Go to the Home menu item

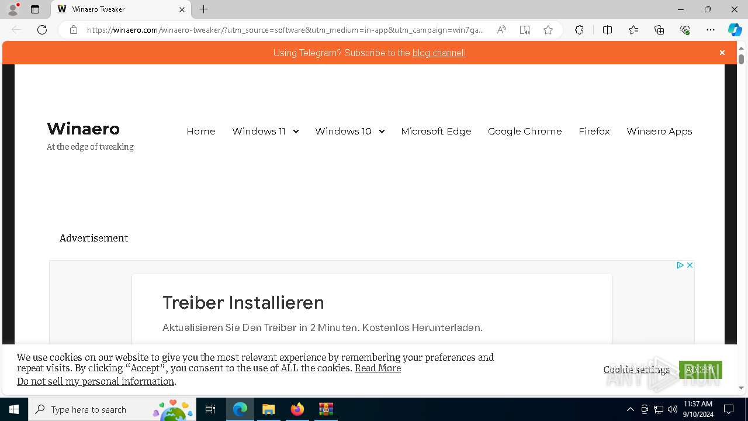(201, 131)
